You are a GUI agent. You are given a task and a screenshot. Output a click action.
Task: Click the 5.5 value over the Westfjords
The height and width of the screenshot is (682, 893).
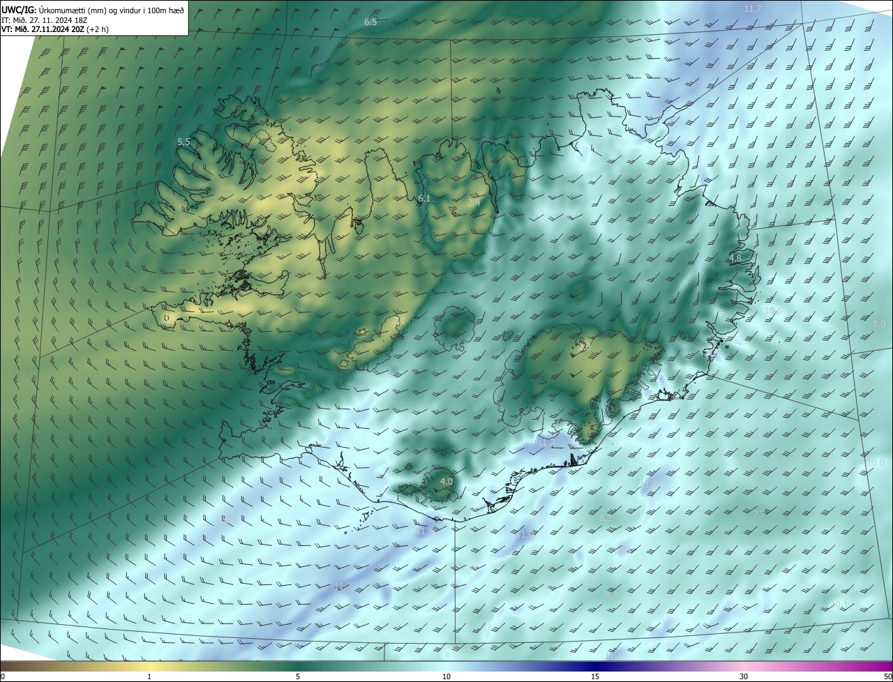coord(183,142)
